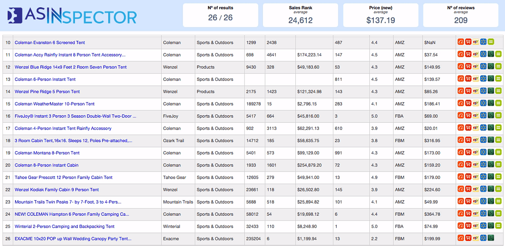The height and width of the screenshot is (246, 505).
Task: Open Alibaba icon for FiveJoy Instant 3 Person row
Action: pos(461,115)
